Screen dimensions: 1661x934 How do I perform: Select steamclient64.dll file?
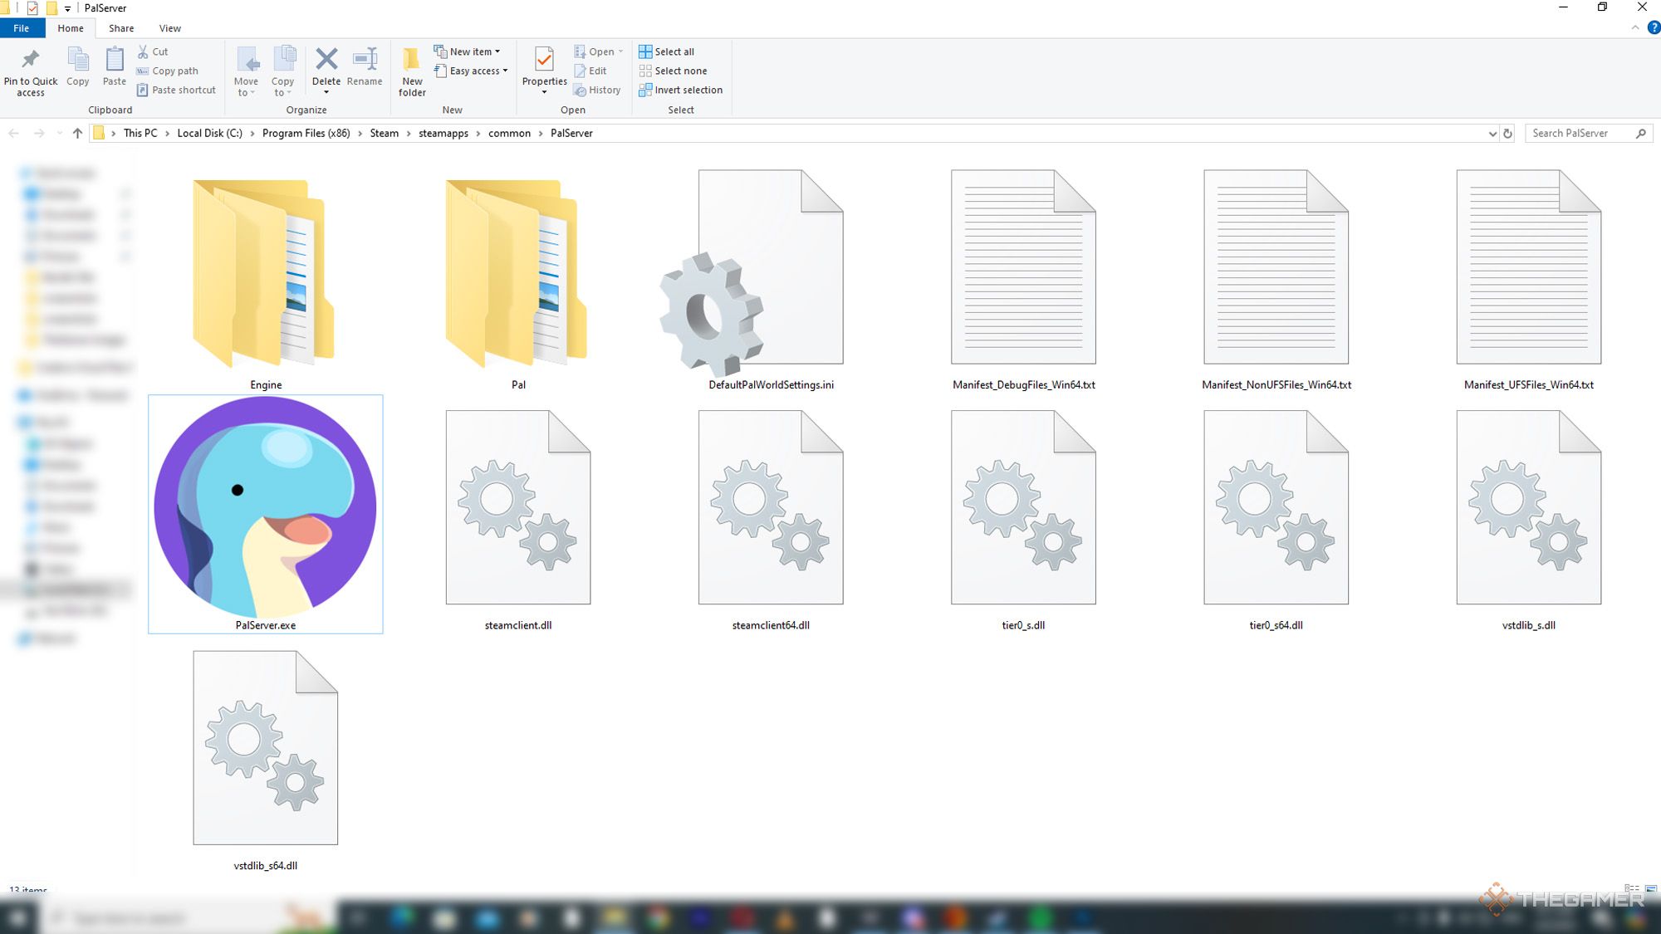[x=771, y=521]
